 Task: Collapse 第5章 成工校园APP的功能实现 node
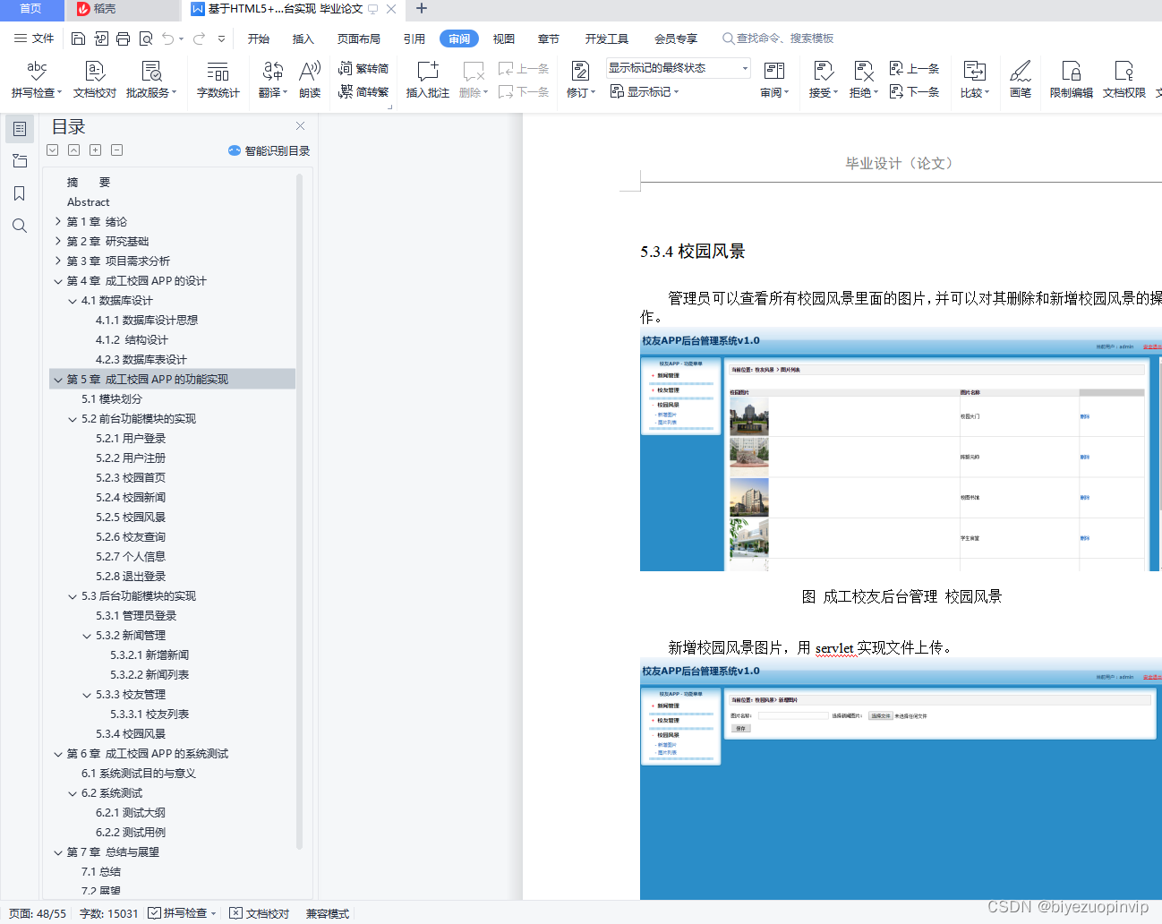tap(57, 379)
